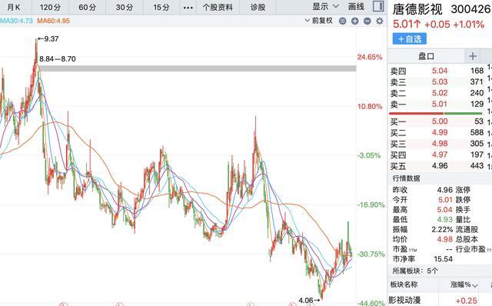Click the minus icon directly right of 前复权
Image resolution: width=492 pixels, height=306 pixels.
343,21
